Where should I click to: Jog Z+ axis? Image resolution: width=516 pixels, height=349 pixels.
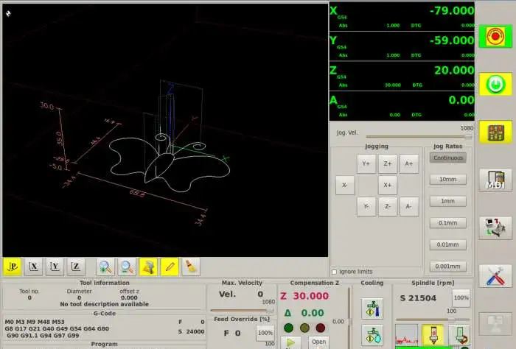tap(388, 163)
